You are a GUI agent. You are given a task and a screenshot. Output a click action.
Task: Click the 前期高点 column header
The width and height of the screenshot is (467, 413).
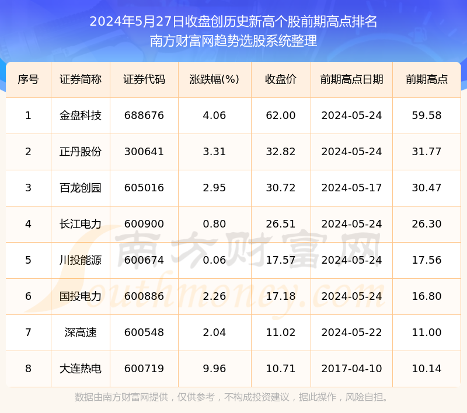427,79
